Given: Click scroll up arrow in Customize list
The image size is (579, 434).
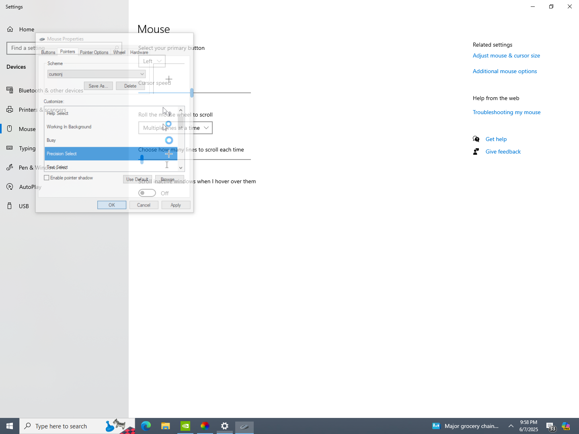Looking at the screenshot, I should pyautogui.click(x=181, y=110).
